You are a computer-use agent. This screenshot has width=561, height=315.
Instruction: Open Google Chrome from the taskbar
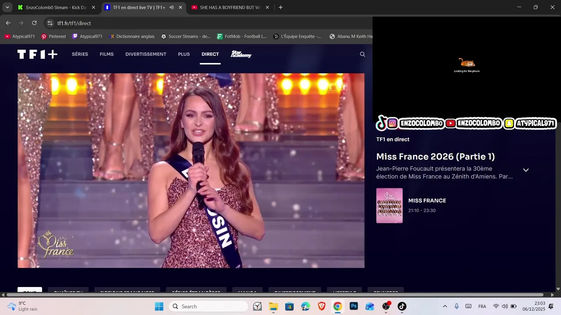[337, 306]
